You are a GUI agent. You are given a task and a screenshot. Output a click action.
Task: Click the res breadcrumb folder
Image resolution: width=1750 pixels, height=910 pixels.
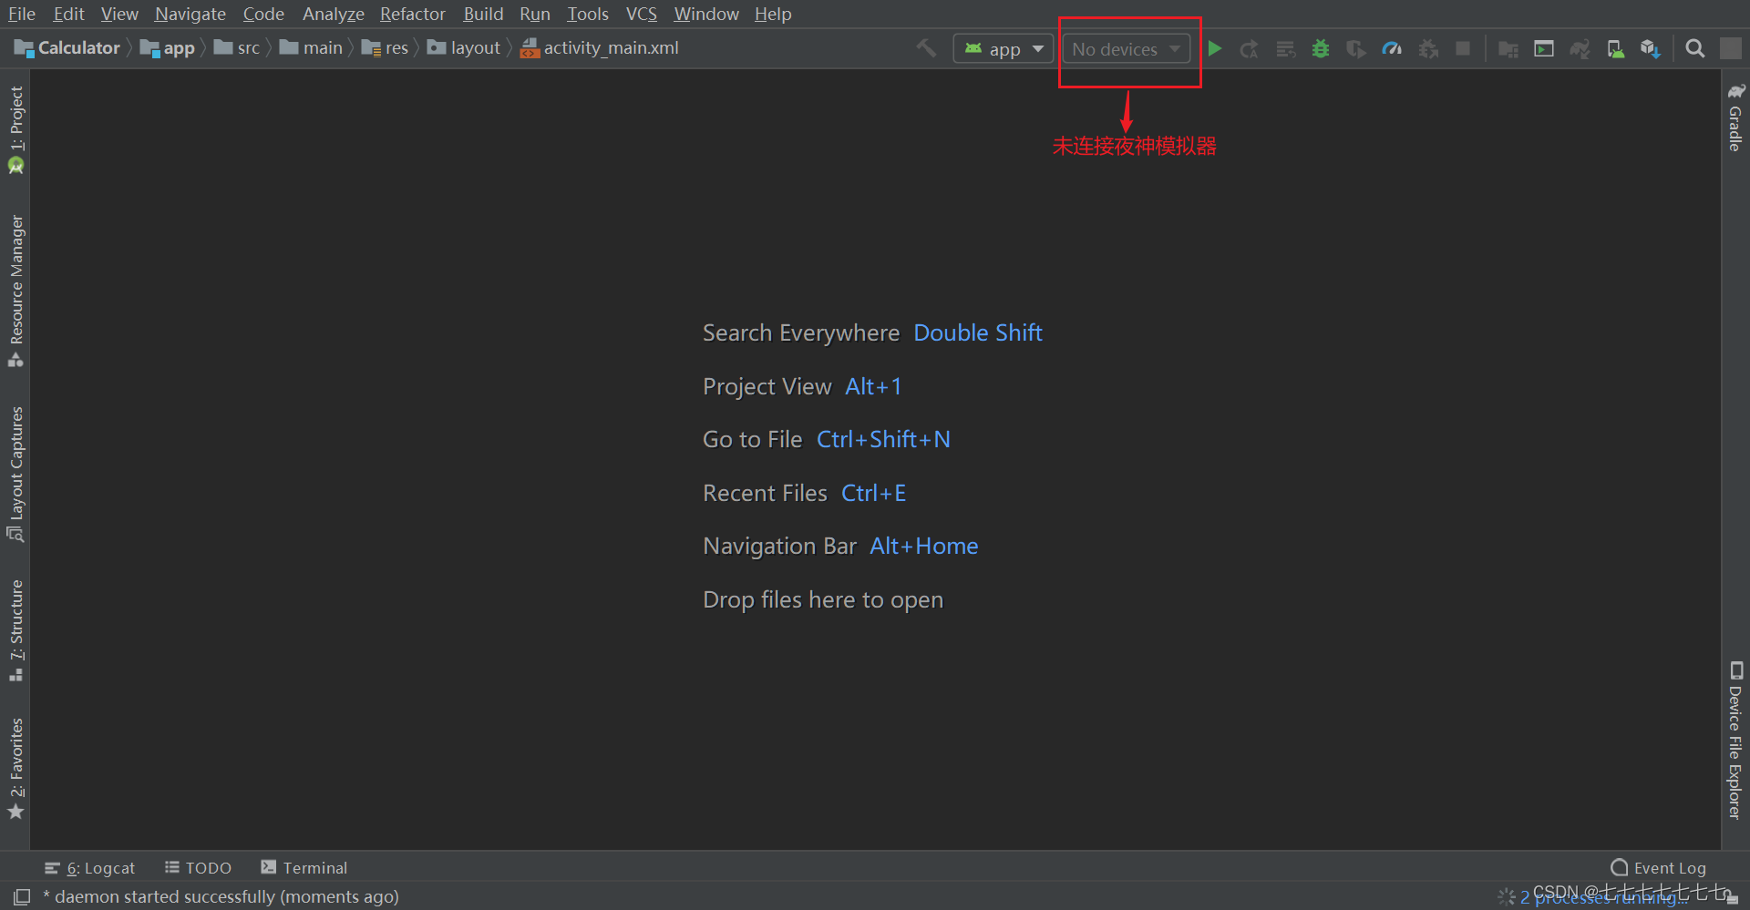[x=385, y=48]
